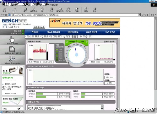
Task: Click the '55,6 KB/s' upload value
Action: point(108,62)
